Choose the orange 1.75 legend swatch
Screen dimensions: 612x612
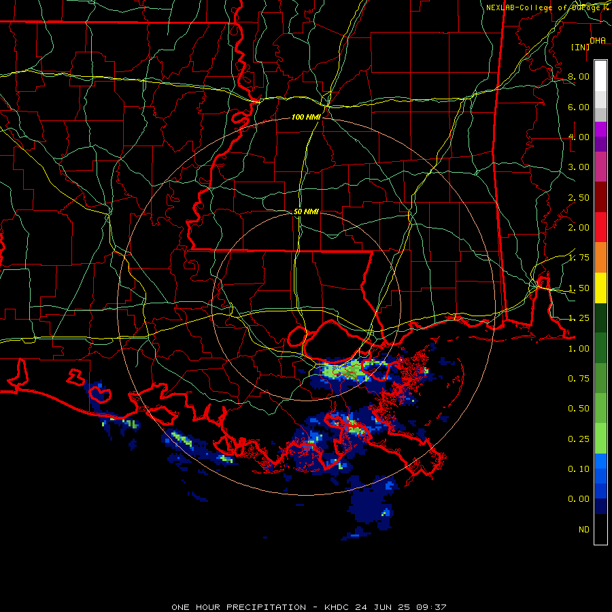click(600, 257)
